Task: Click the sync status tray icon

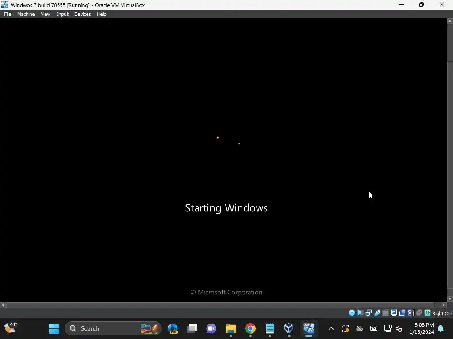Action: click(346, 328)
